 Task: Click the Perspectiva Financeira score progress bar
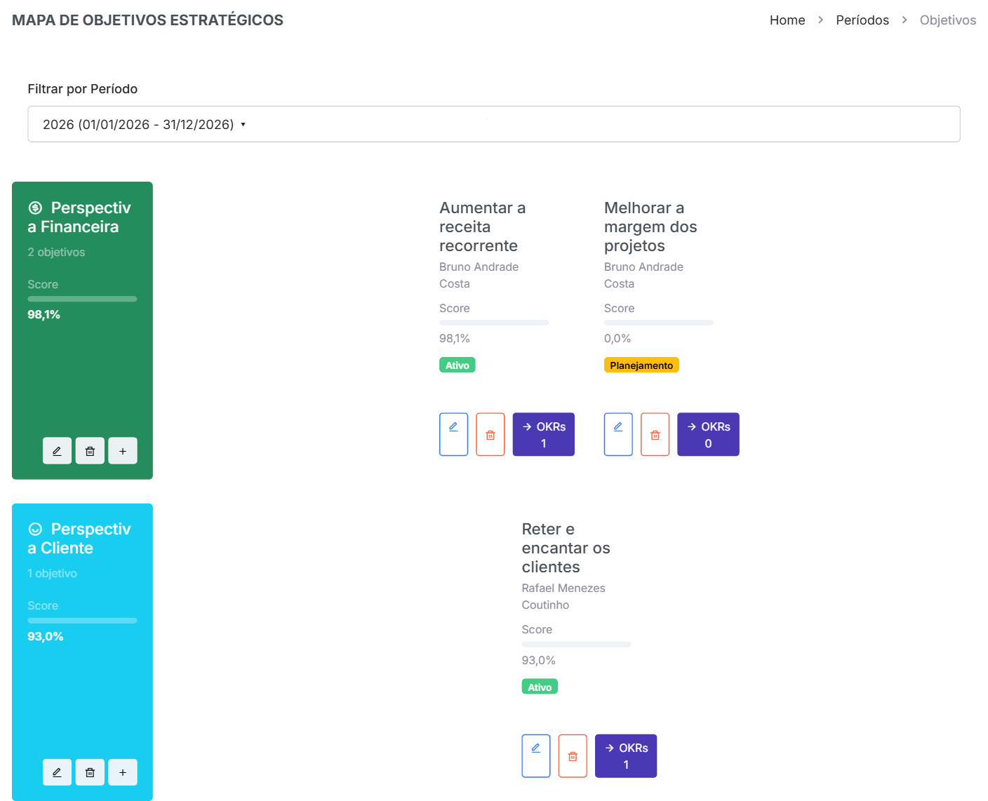[x=82, y=299]
